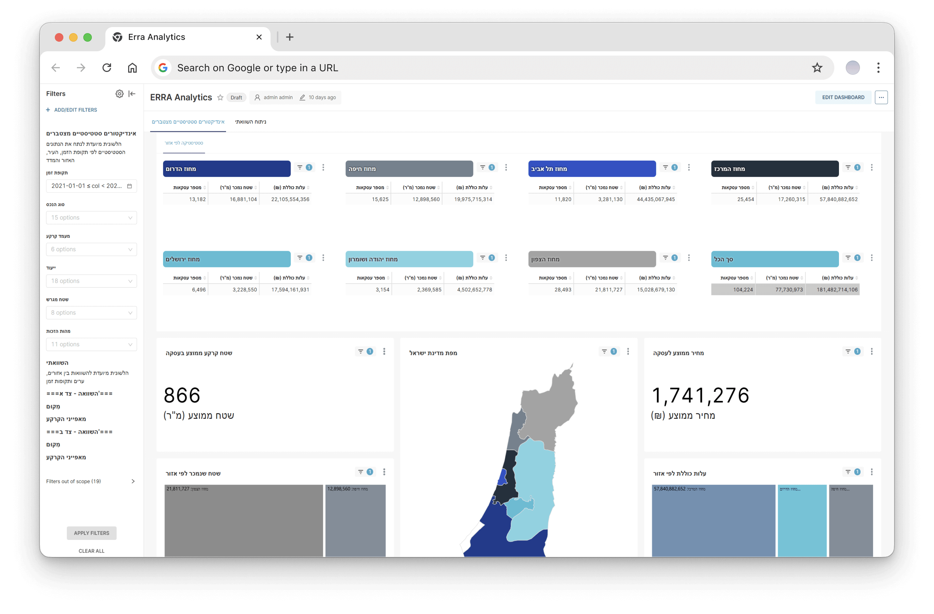Open the 15 options סוג נכס dropdown
Viewport: 934px width, 614px height.
click(91, 218)
